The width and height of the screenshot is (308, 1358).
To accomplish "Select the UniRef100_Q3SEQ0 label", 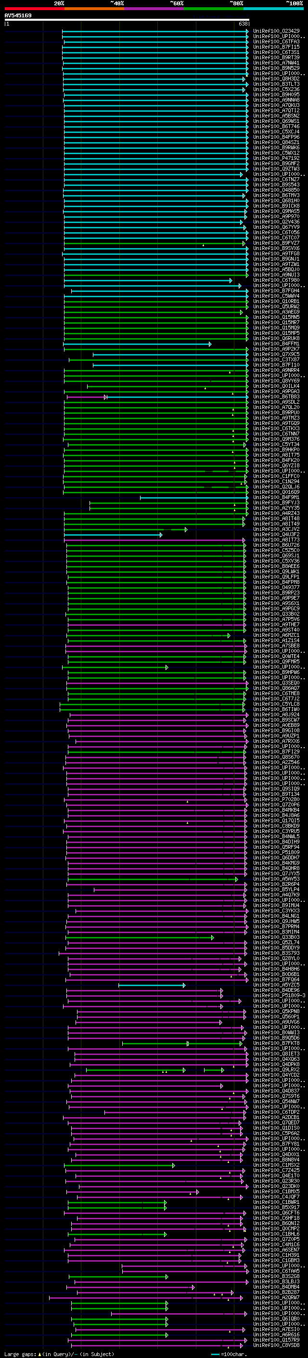I will [276, 683].
